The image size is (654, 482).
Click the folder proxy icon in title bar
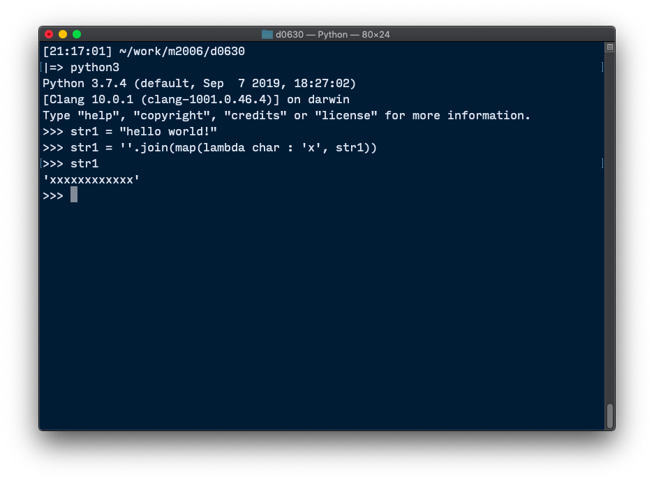(x=267, y=35)
